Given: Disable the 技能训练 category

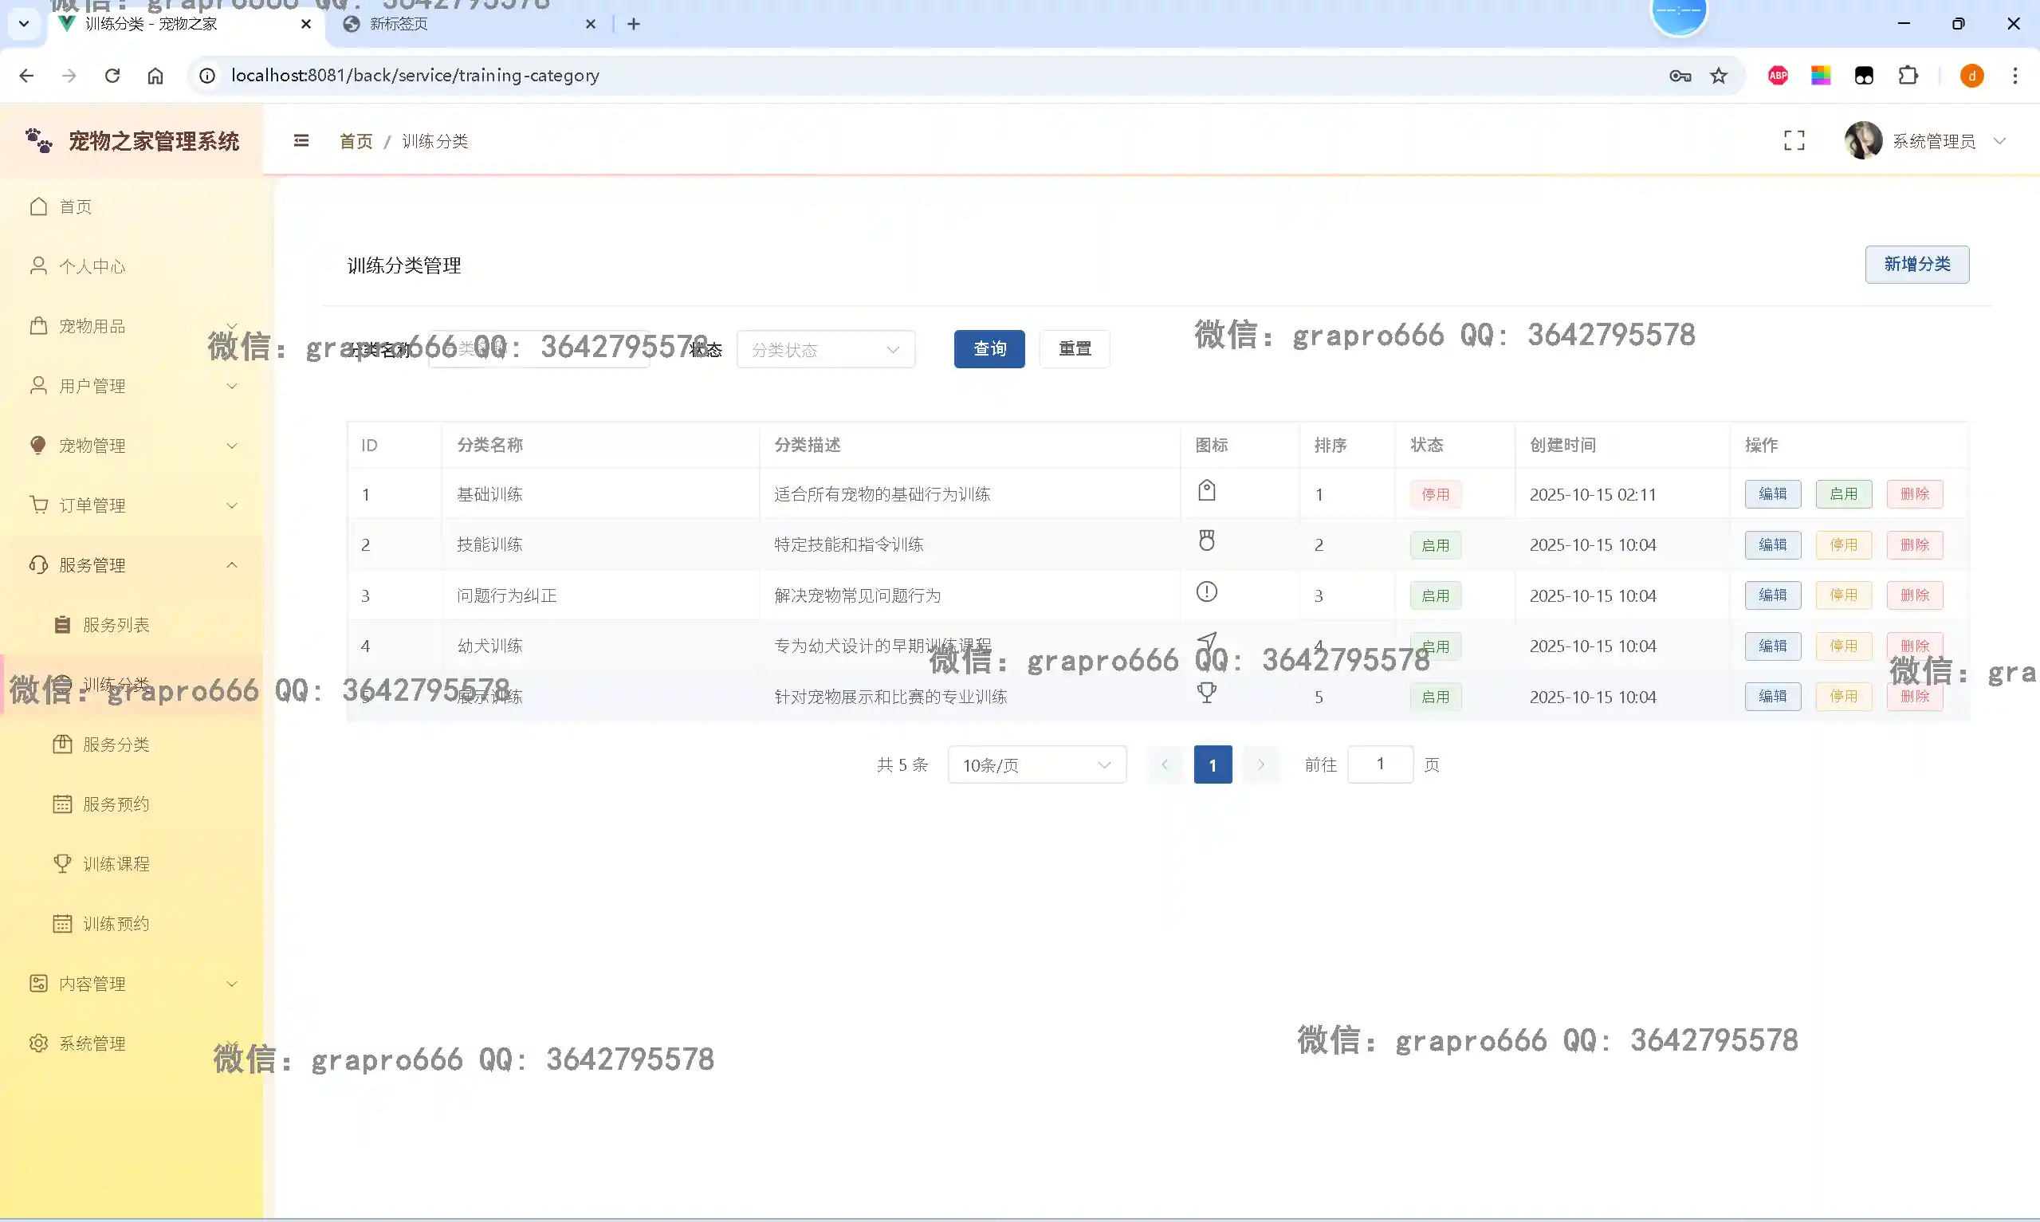Looking at the screenshot, I should click(1843, 545).
